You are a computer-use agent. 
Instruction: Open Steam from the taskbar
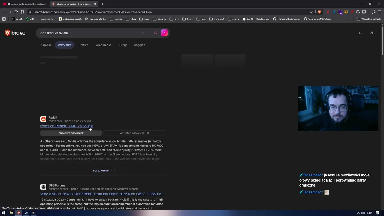[26, 213]
